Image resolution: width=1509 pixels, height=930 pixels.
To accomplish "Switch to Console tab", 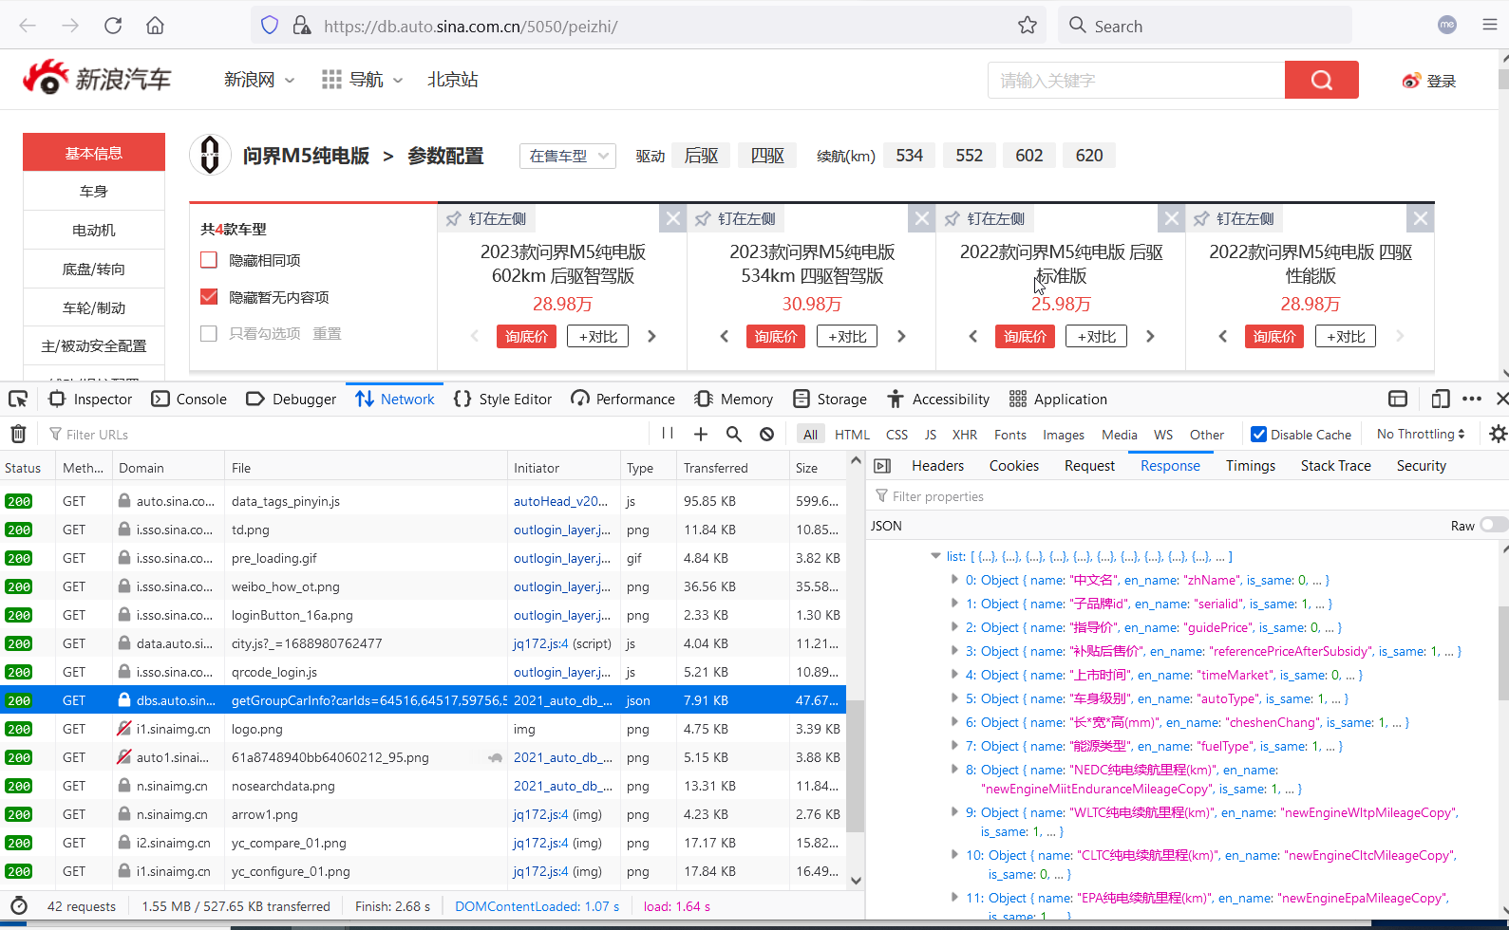I will coord(190,399).
